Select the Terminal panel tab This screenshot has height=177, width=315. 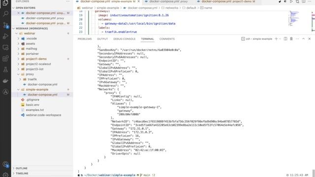[148, 39]
